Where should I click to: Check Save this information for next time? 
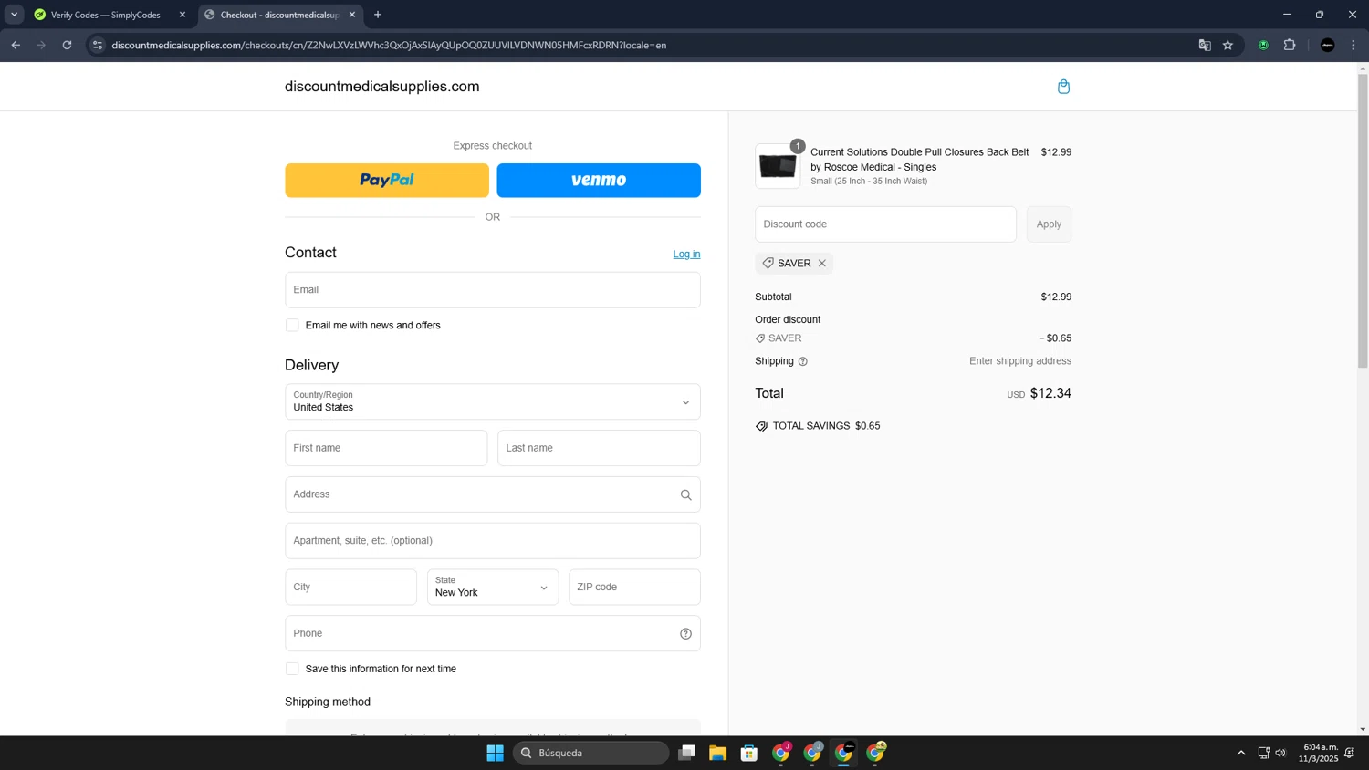click(292, 669)
